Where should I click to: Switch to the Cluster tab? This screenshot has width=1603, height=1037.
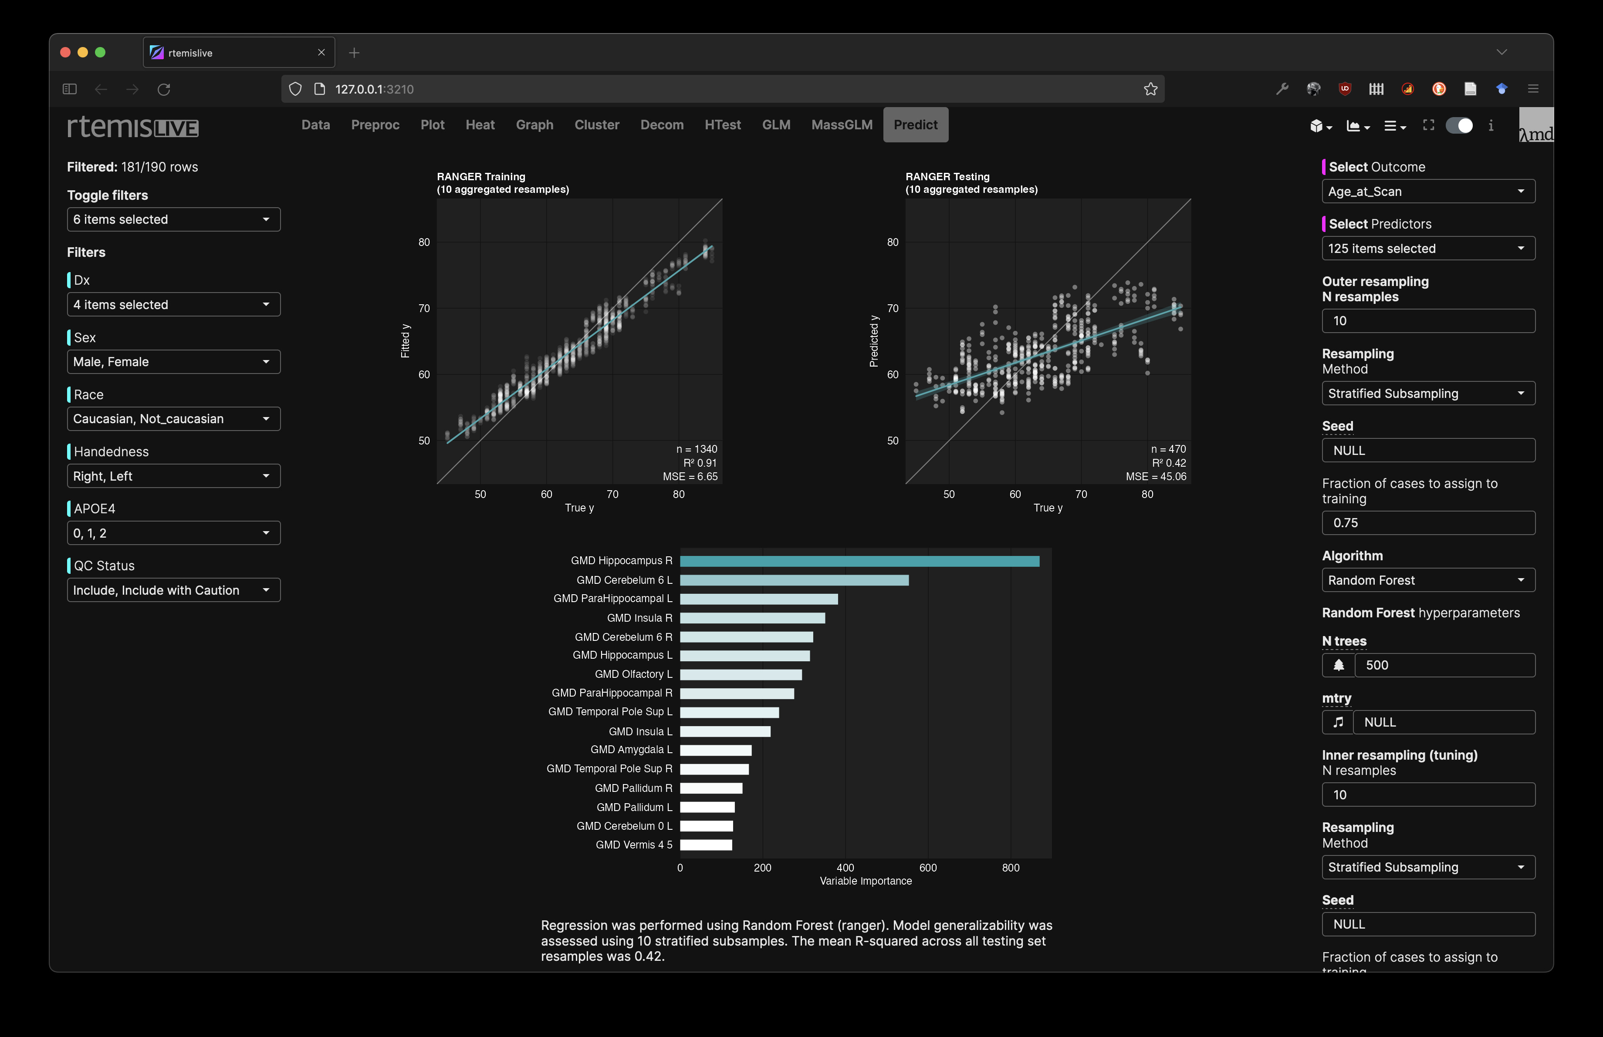tap(596, 125)
